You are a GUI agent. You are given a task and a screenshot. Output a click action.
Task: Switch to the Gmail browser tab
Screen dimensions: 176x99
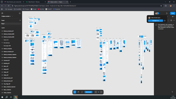click(14, 2)
